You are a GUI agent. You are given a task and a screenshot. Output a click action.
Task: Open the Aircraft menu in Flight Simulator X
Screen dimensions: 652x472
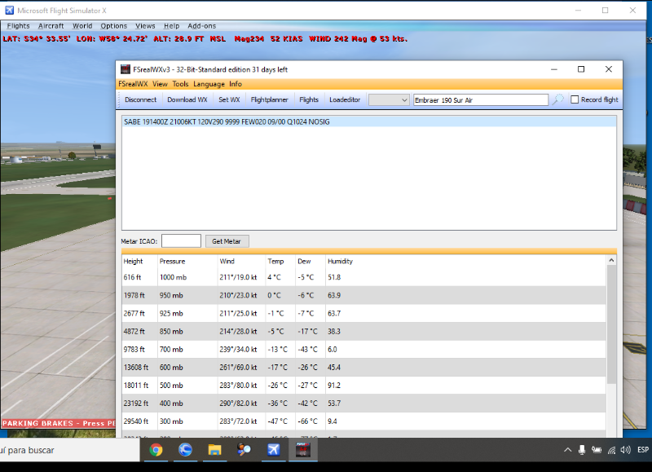[x=51, y=26]
